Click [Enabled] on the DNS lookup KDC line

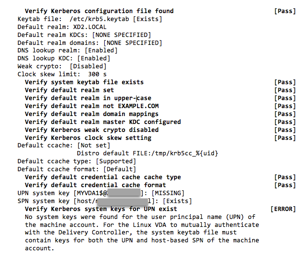tap(94, 58)
